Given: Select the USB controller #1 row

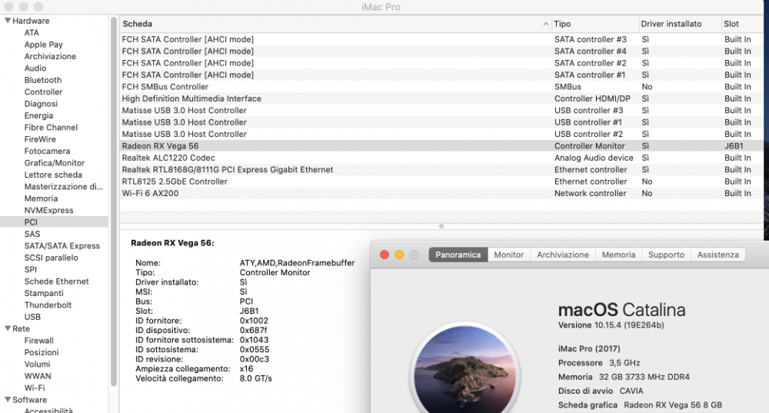Looking at the screenshot, I should click(x=441, y=122).
